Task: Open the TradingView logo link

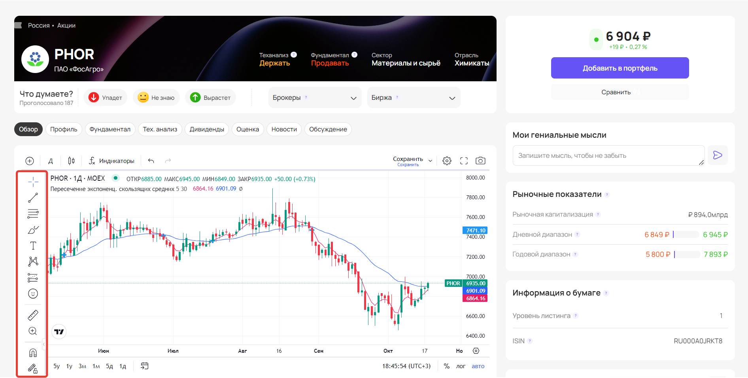Action: 59,331
